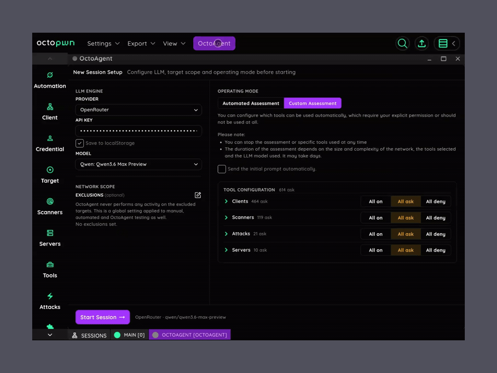Screen dimensions: 497x373
Task: Open the Export menu
Action: click(x=141, y=43)
